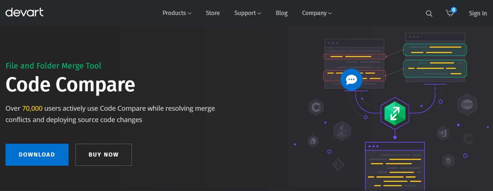Open the Blog page

[282, 13]
